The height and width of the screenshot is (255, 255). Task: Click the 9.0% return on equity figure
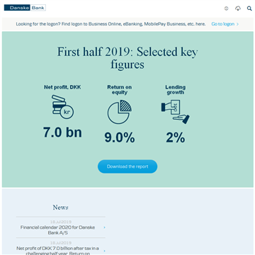click(x=120, y=137)
